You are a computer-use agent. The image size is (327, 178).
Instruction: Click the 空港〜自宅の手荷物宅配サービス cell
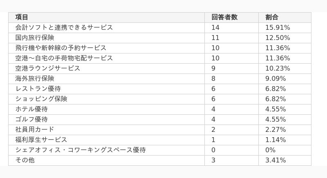coord(106,58)
